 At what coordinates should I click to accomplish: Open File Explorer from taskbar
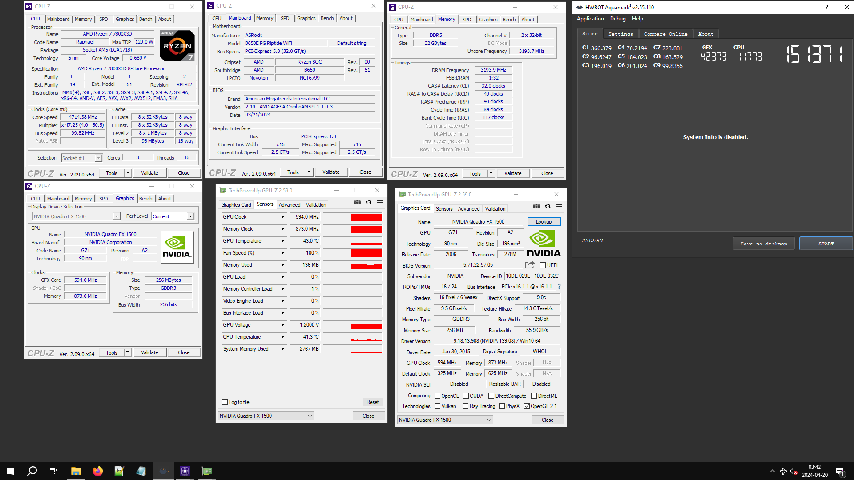tap(76, 471)
